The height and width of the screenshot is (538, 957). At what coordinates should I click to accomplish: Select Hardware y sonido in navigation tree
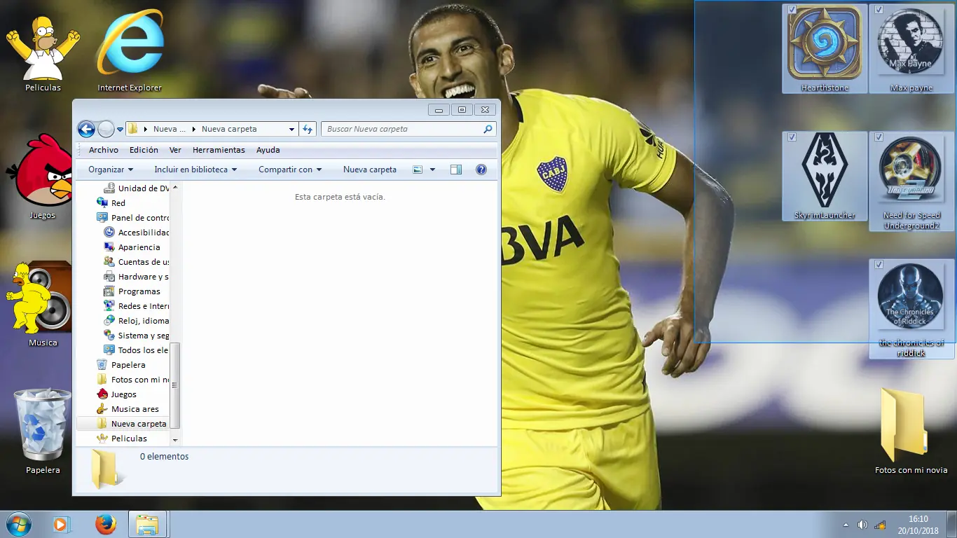click(143, 277)
